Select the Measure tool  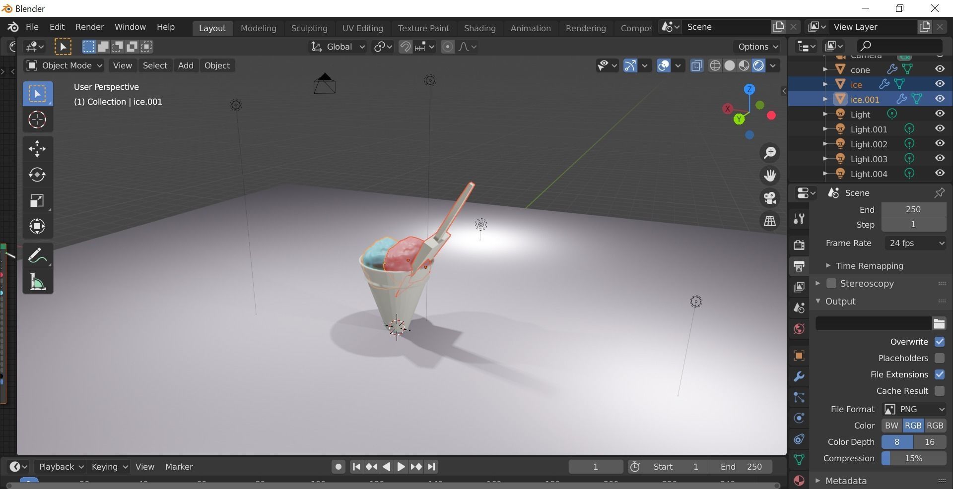point(38,282)
